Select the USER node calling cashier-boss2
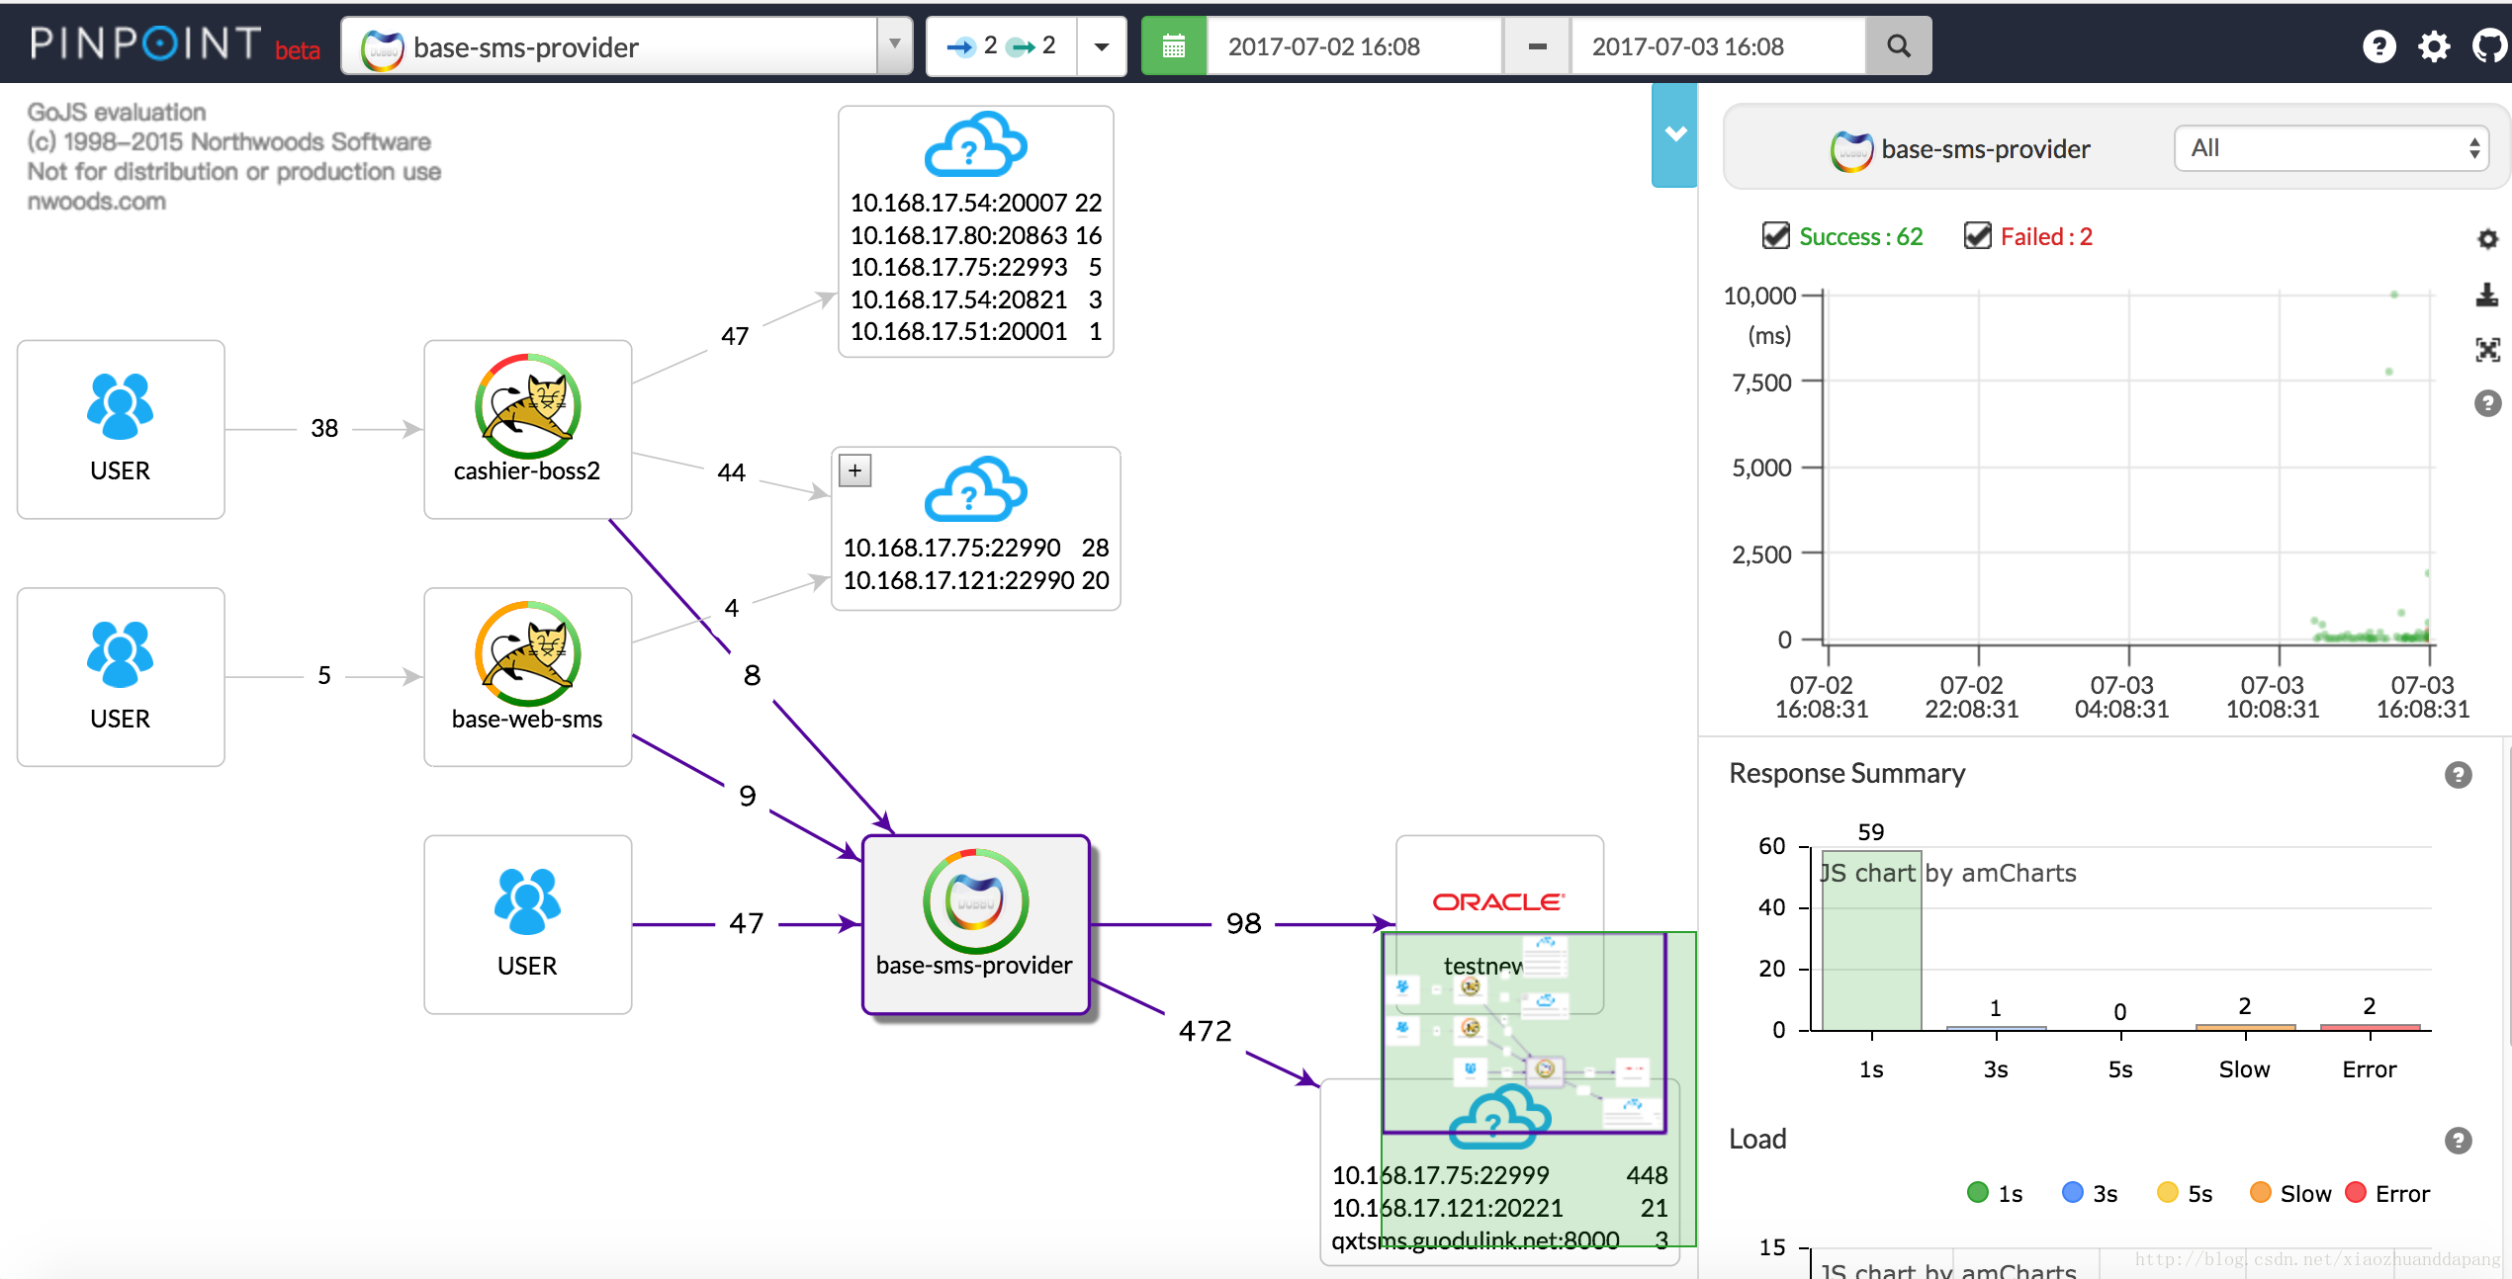The image size is (2512, 1279). click(121, 429)
